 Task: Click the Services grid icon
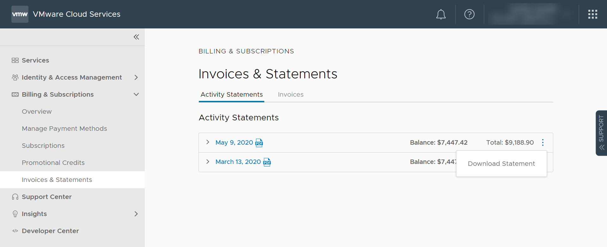[x=15, y=60]
